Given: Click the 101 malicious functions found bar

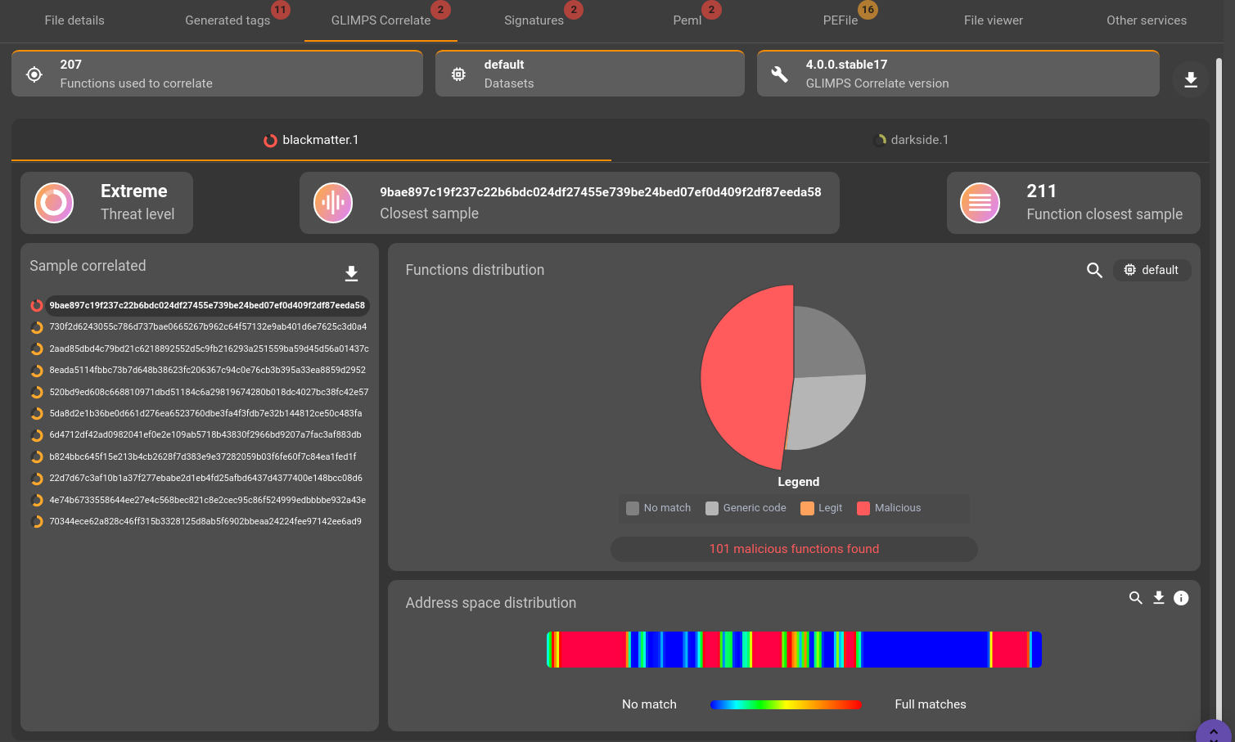Looking at the screenshot, I should click(x=794, y=549).
